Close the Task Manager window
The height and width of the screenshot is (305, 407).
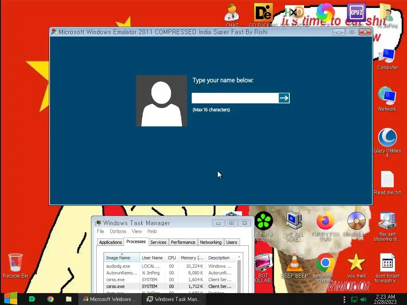(244, 223)
